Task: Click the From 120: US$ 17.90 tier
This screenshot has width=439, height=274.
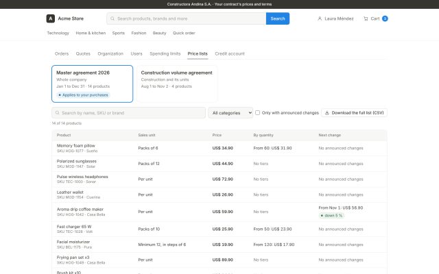Action: (x=274, y=245)
